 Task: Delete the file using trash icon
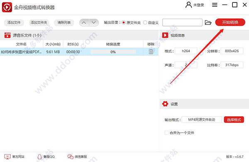click(151, 52)
